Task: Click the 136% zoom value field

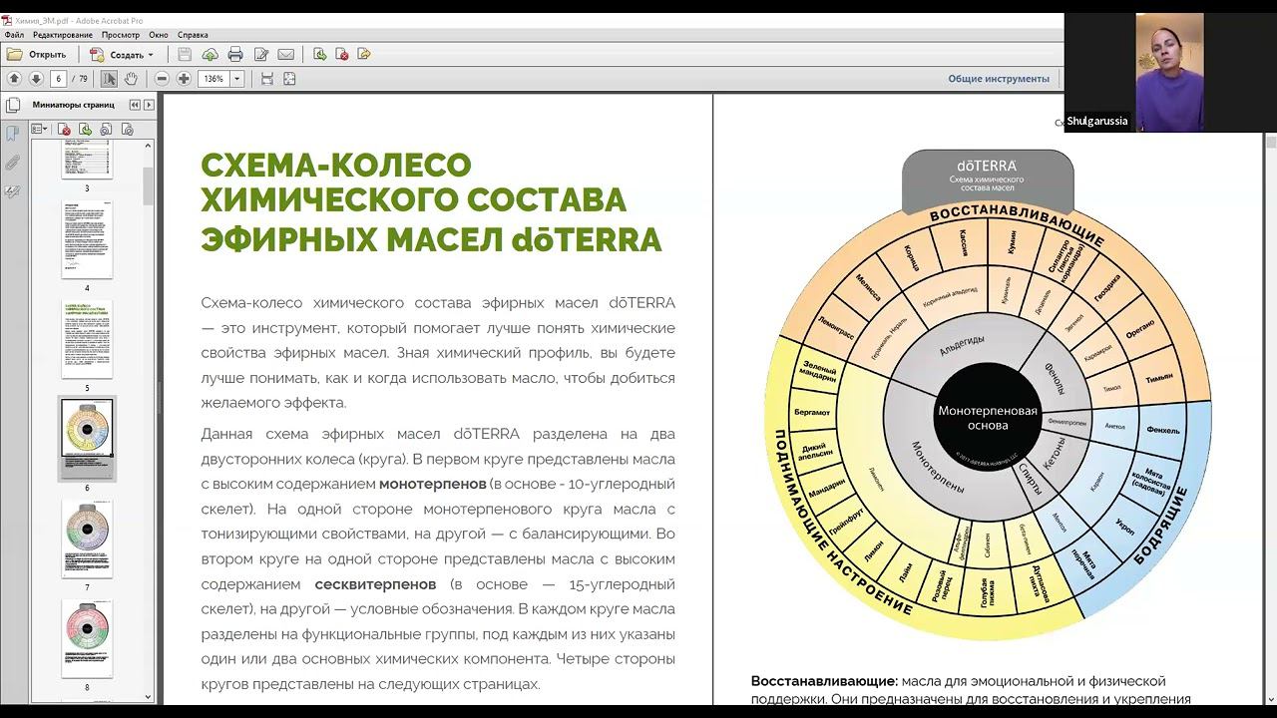Action: pos(213,79)
